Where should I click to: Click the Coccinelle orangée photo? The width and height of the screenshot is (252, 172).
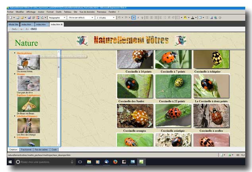click(135, 116)
